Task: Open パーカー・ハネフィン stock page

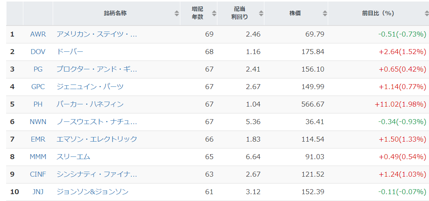Action: coord(90,104)
